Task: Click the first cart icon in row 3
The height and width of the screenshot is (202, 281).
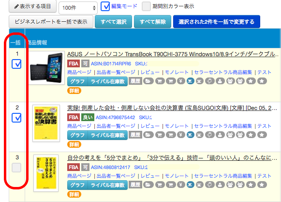Action: [x=160, y=185]
